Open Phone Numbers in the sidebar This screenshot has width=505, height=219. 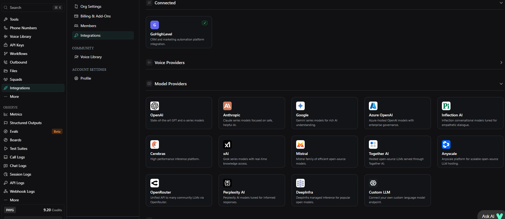coord(23,28)
